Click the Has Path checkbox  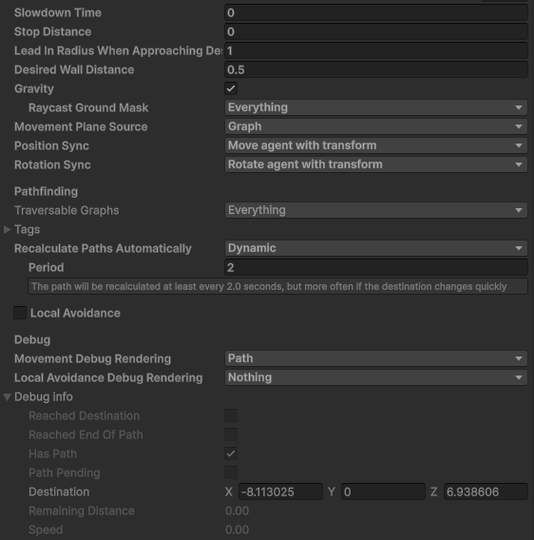pyautogui.click(x=231, y=453)
